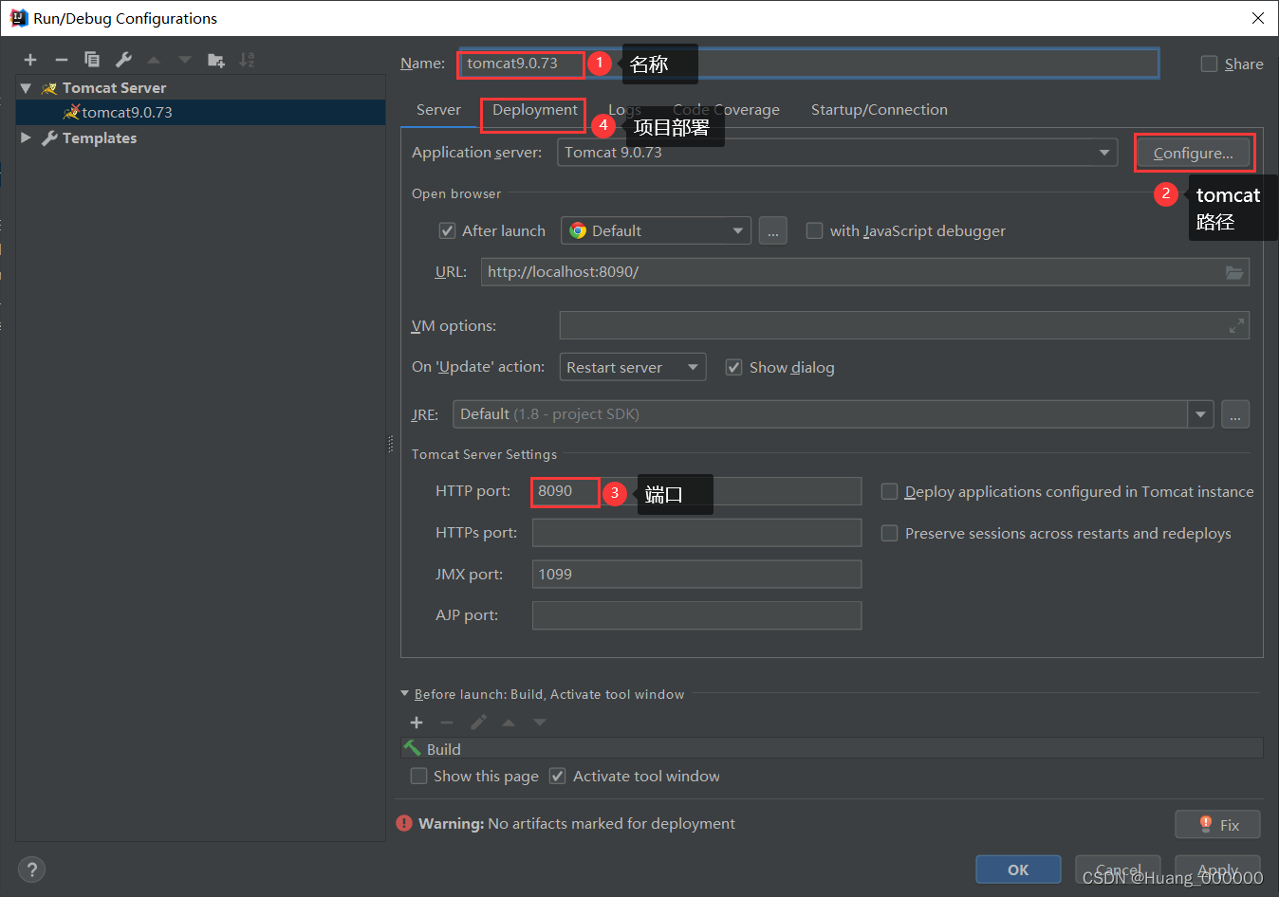Viewport: 1279px width, 897px height.
Task: Click the Configure... button
Action: pyautogui.click(x=1194, y=153)
